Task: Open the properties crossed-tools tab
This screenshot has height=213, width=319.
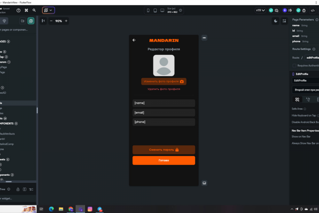Action: pos(297,99)
